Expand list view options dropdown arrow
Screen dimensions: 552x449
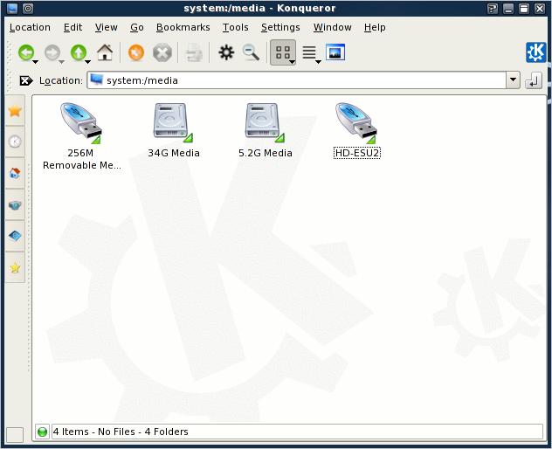click(x=318, y=62)
